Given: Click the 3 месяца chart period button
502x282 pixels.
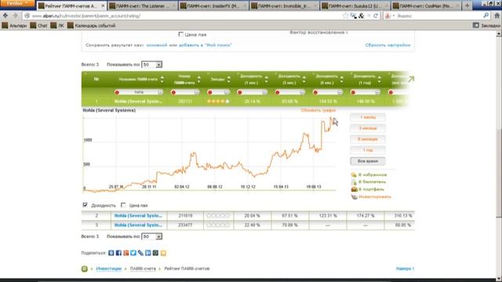Looking at the screenshot, I should 368,128.
